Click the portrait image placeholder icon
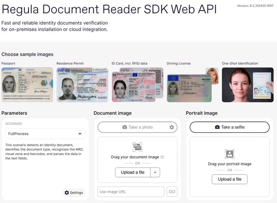 pos(229,154)
